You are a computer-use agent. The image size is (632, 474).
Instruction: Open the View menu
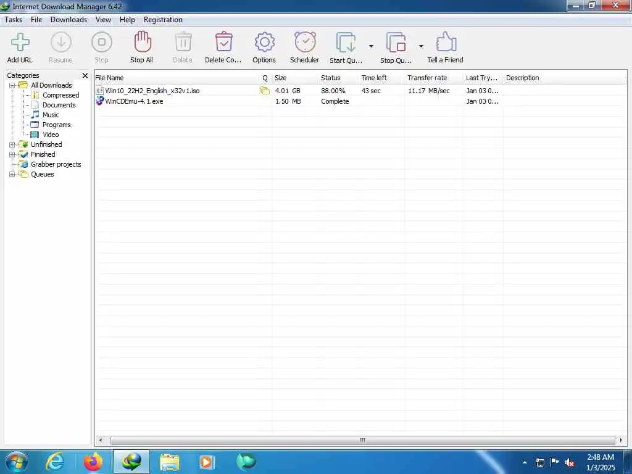103,20
